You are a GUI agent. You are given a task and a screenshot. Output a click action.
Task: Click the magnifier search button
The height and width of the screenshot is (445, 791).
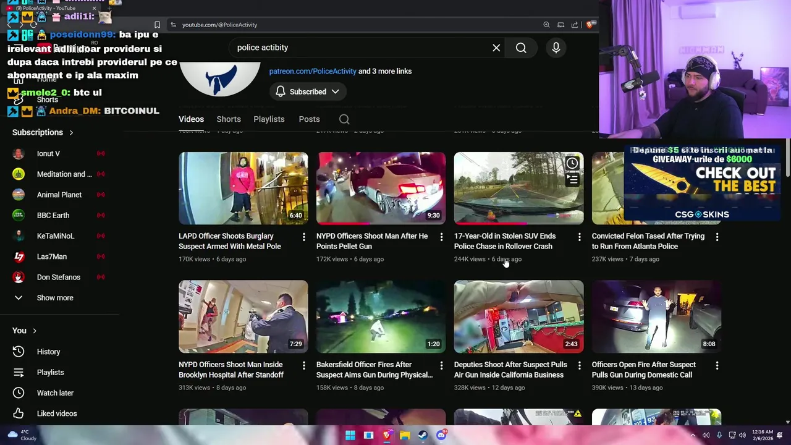point(521,48)
